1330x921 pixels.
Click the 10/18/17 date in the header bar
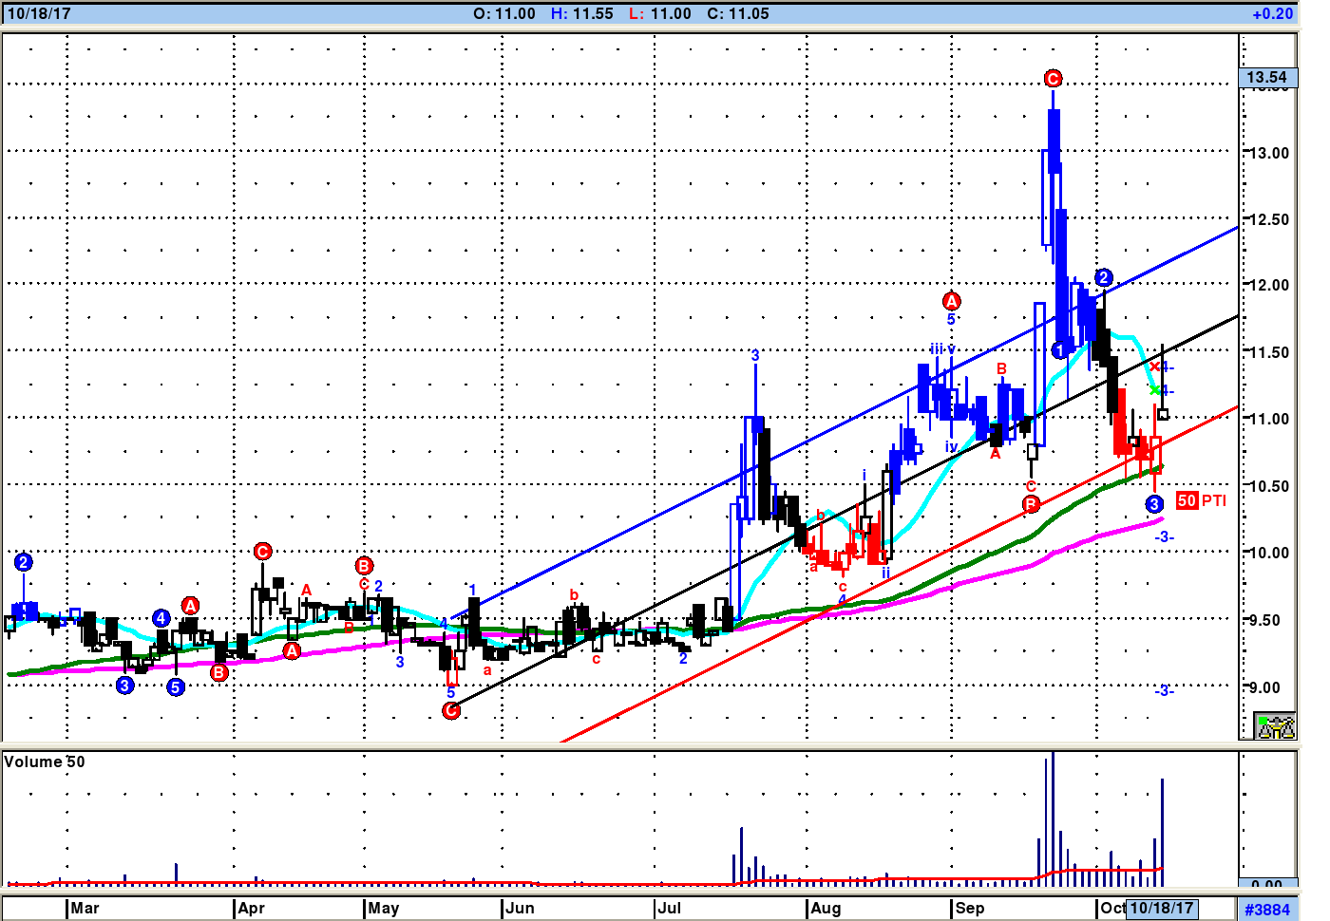[39, 13]
